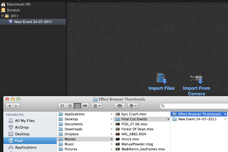
Task: Select New Event 24-07-2011 folder in Finder
Action: pos(199,119)
